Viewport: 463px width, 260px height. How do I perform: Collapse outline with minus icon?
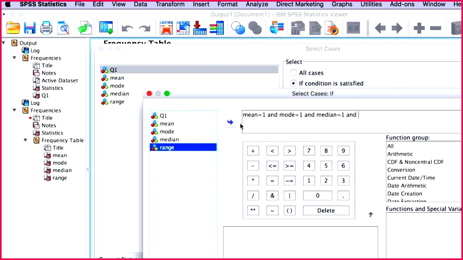click(436, 28)
